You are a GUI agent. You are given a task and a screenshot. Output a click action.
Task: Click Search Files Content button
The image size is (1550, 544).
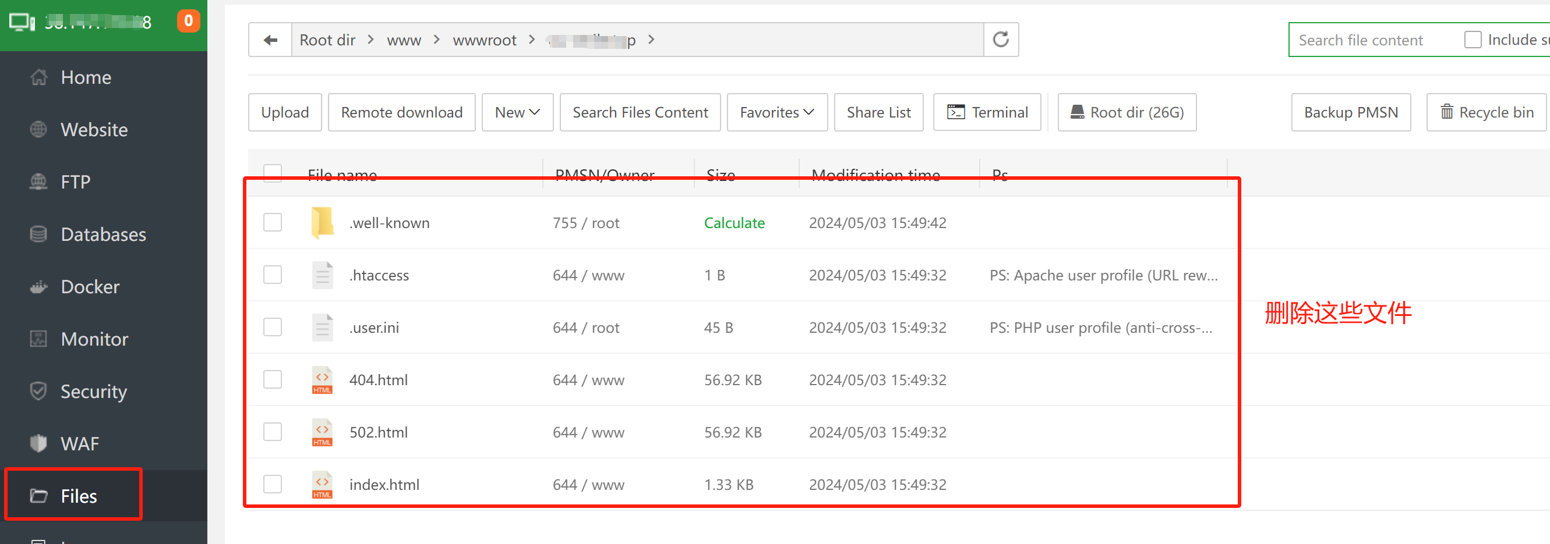[640, 112]
